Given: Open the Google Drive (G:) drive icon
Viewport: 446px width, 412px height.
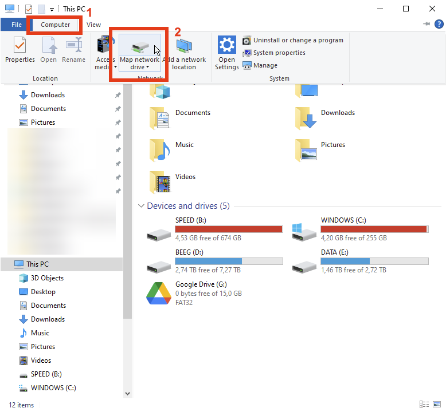Looking at the screenshot, I should [157, 293].
